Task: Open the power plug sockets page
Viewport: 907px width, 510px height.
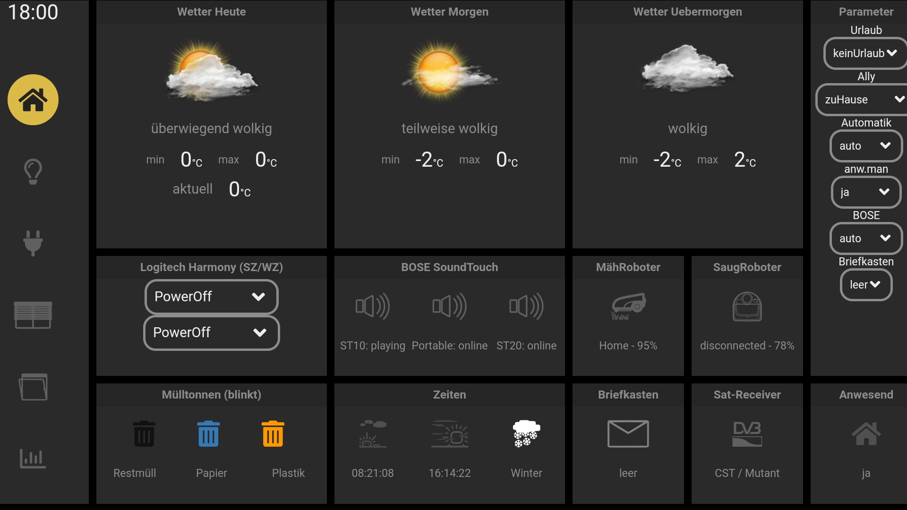Action: (33, 243)
